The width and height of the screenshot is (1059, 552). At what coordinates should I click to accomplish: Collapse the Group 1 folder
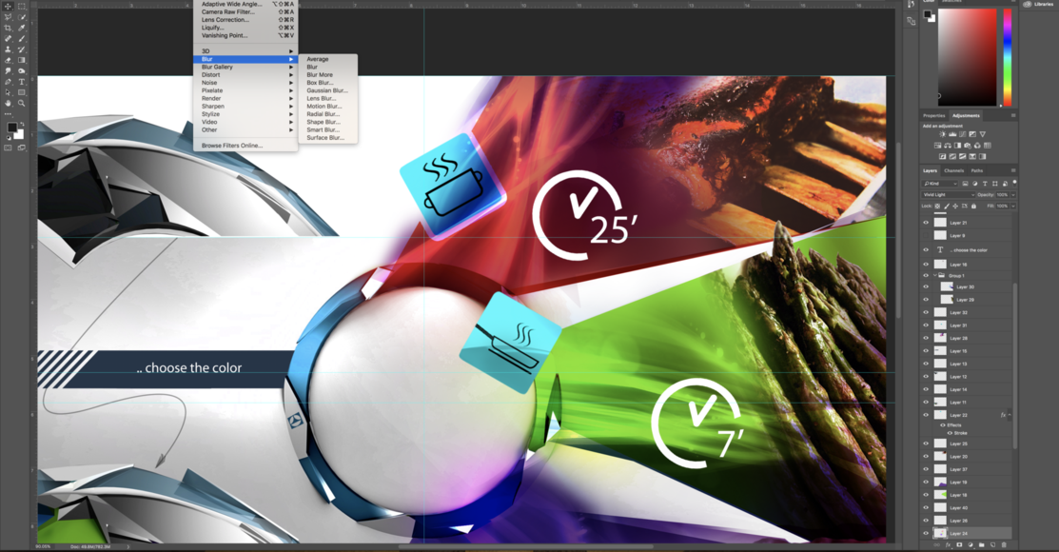pyautogui.click(x=934, y=276)
